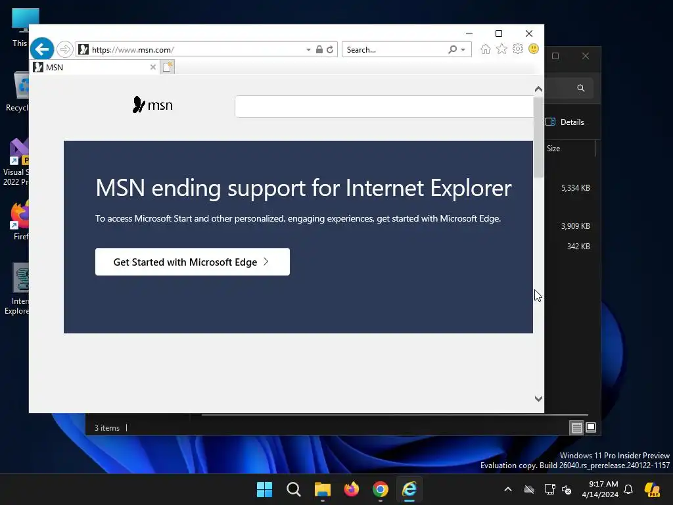Select the 5,334 KB file size entry
Viewport: 673px width, 505px height.
[575, 187]
